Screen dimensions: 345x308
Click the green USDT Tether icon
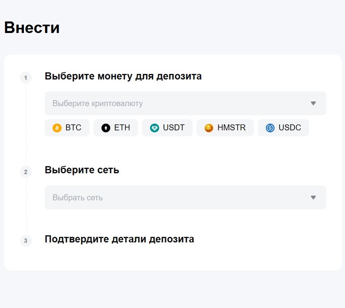(155, 128)
